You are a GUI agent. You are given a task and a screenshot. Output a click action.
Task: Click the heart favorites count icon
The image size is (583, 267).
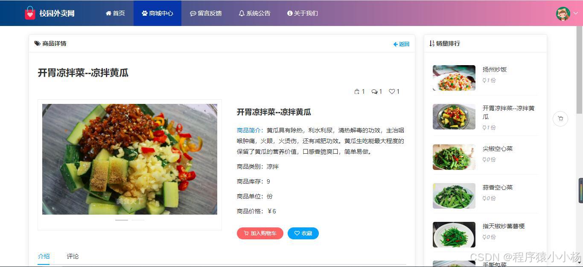(392, 92)
